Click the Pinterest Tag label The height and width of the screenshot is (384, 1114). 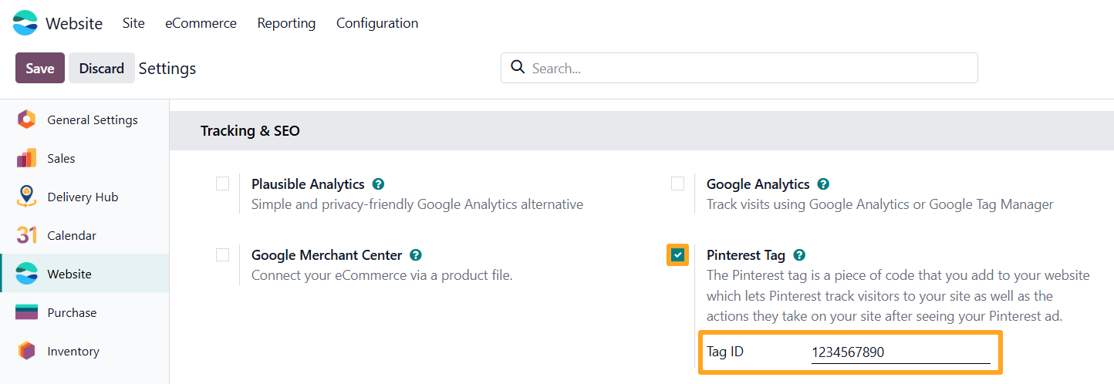746,254
